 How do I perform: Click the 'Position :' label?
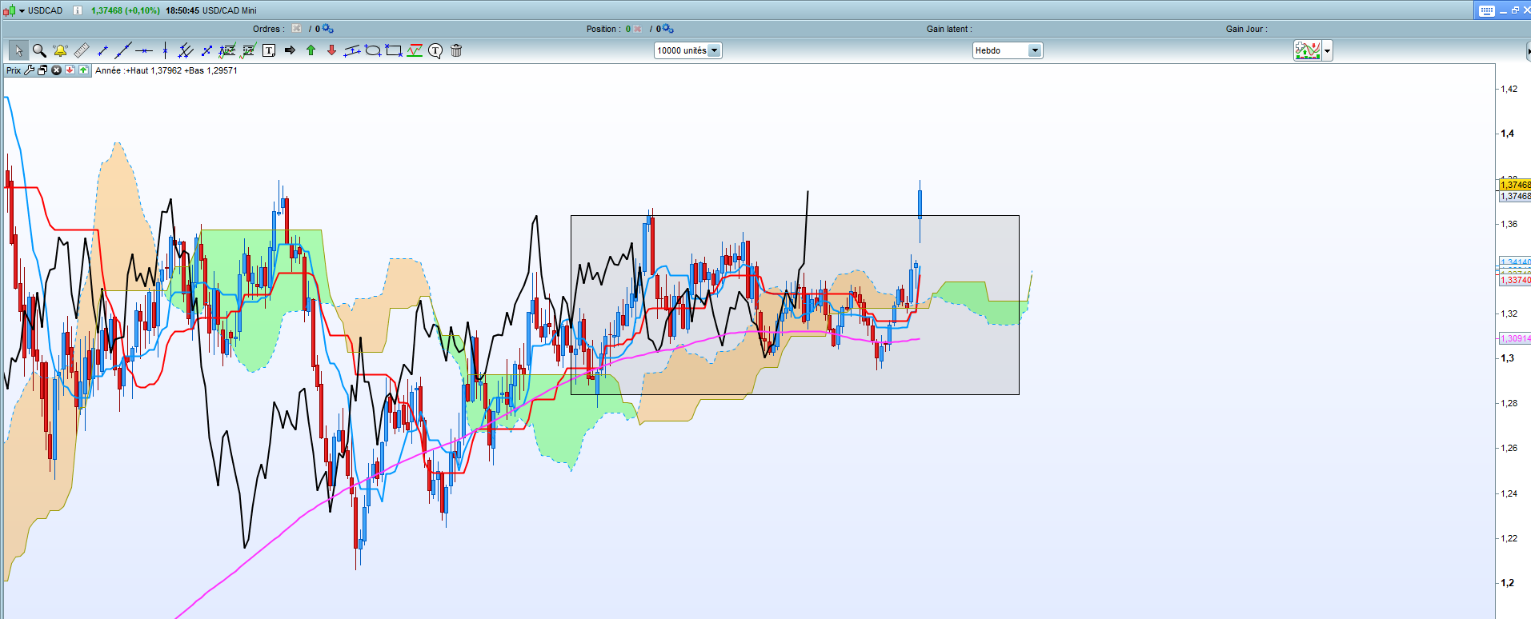(604, 29)
